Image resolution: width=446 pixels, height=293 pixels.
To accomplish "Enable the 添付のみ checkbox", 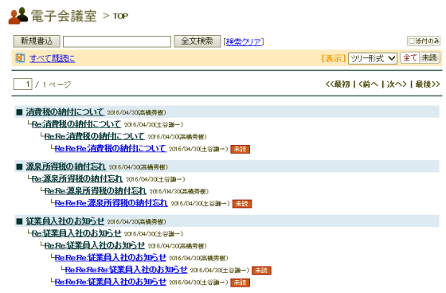I will [411, 41].
